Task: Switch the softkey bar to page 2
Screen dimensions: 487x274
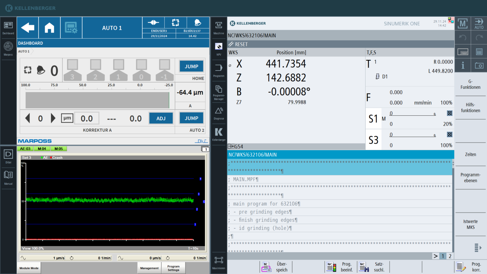Action: [450, 256]
